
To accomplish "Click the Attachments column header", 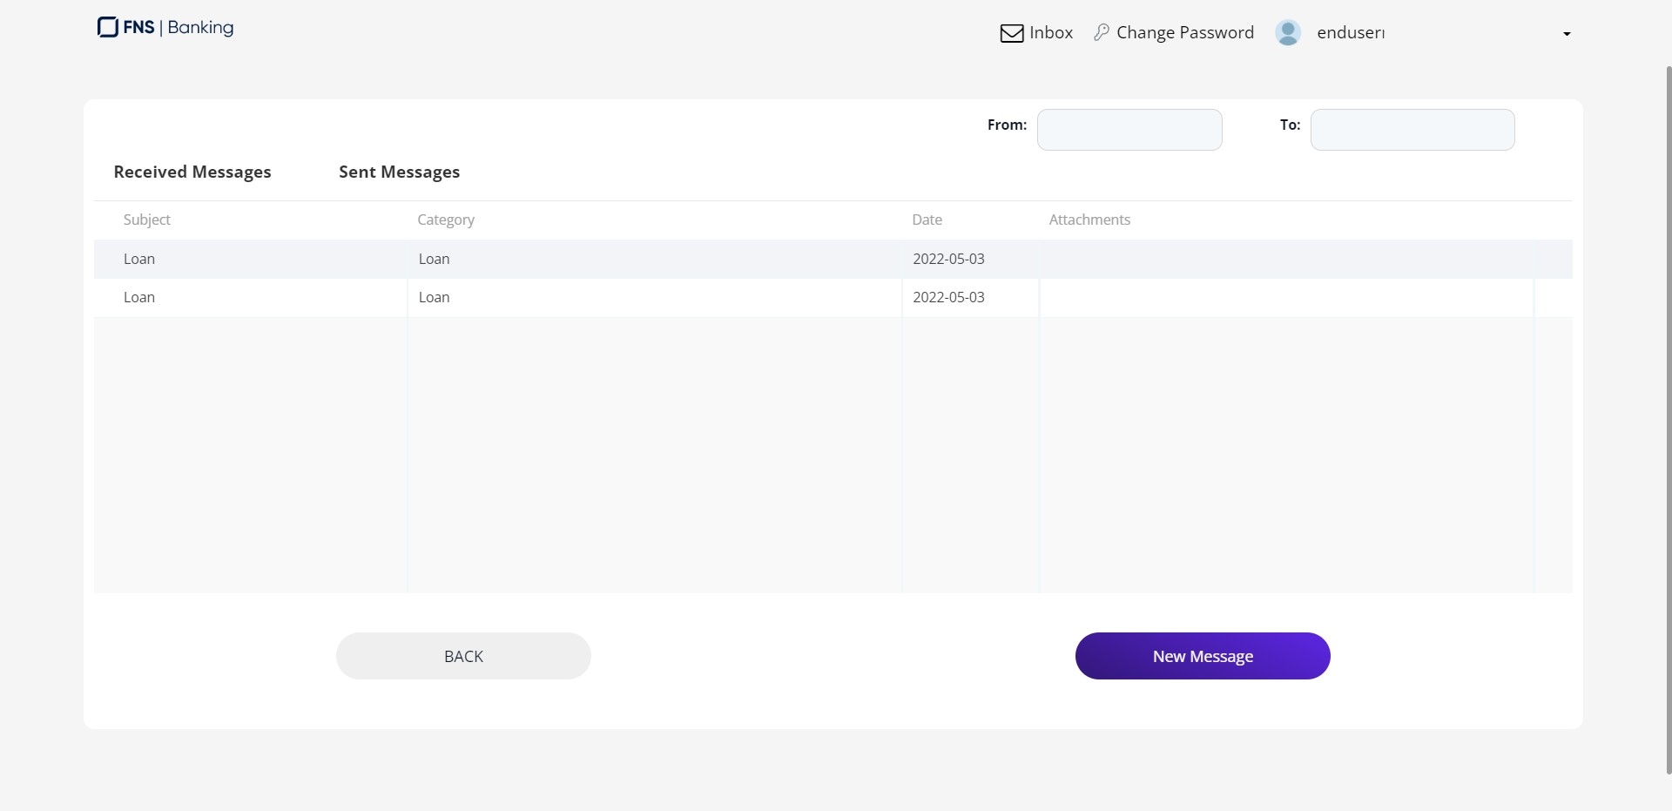I will (1089, 220).
